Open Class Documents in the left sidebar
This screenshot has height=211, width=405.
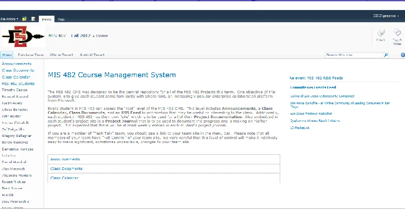18,70
